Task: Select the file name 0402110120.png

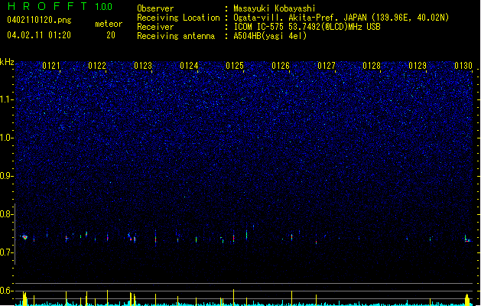Action: click(x=39, y=20)
